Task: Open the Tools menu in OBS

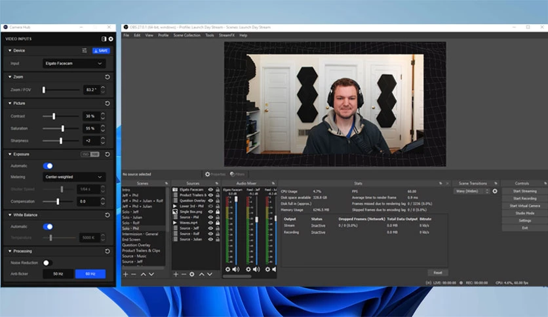Action: [210, 35]
